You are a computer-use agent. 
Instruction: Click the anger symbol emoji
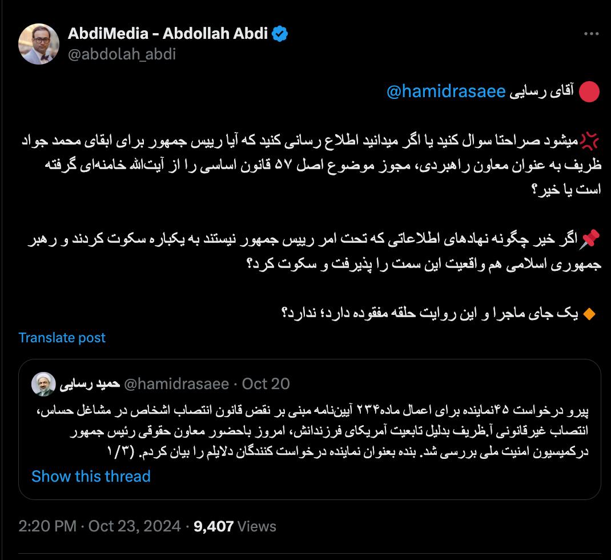(589, 141)
